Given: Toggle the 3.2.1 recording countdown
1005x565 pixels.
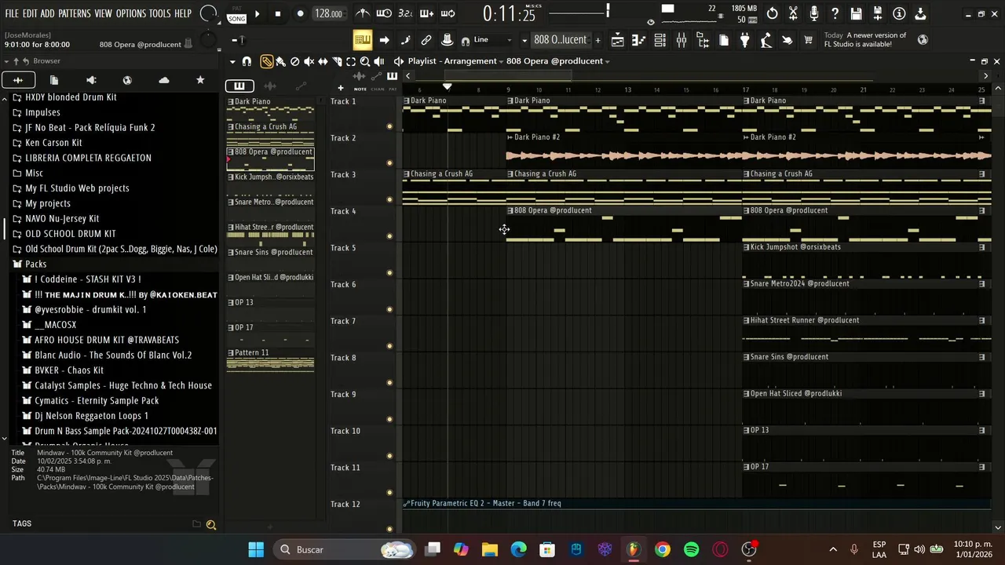Looking at the screenshot, I should point(405,13).
